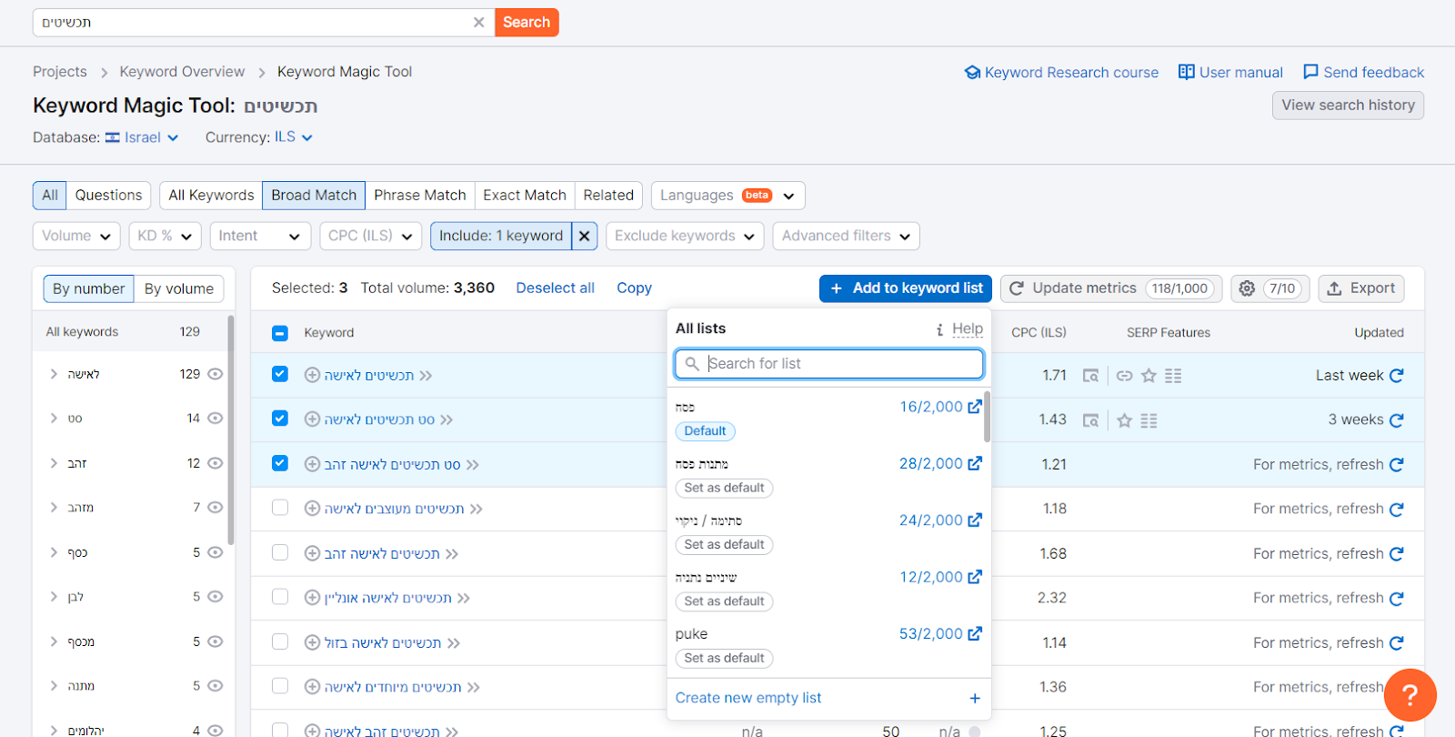Clear the search box with X icon

[478, 23]
